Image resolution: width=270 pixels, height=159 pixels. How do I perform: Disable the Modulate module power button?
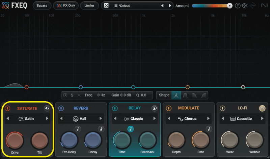point(169,108)
